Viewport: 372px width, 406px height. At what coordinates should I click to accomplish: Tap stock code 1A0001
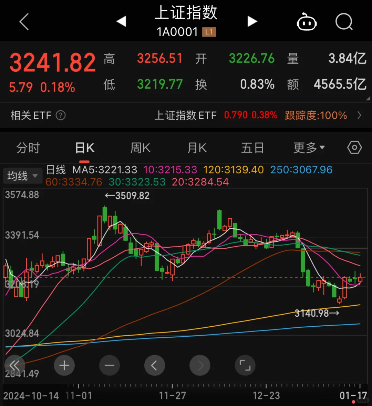(177, 32)
